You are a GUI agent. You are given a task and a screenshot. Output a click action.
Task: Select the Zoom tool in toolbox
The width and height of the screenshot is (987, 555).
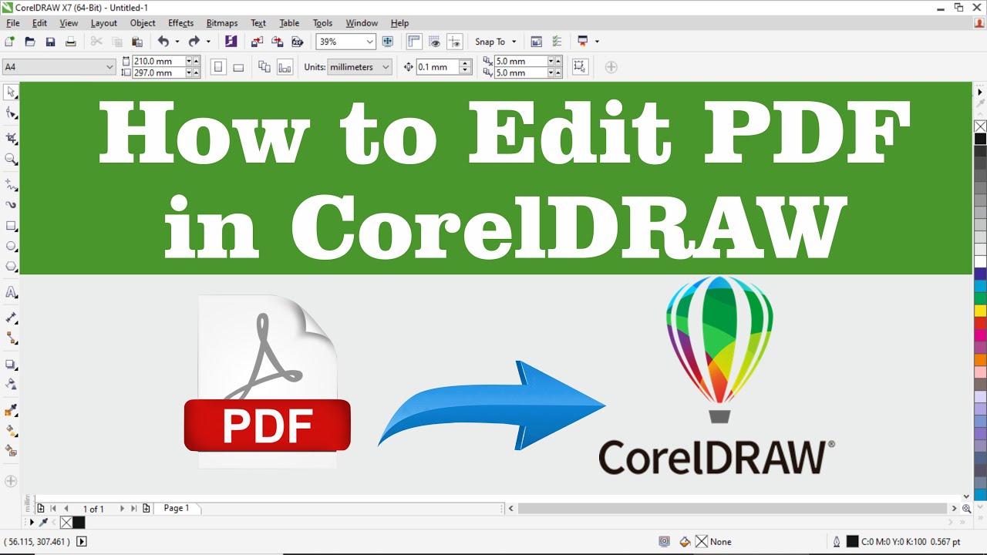click(11, 160)
